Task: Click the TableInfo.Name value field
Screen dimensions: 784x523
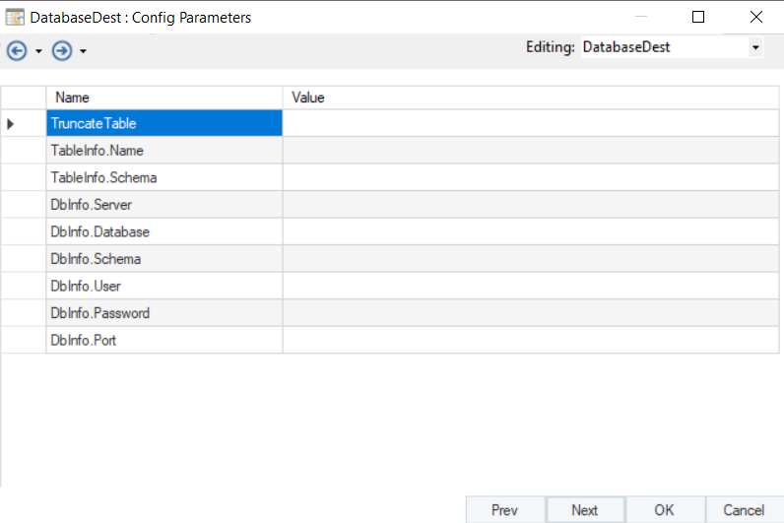Action: coord(532,151)
